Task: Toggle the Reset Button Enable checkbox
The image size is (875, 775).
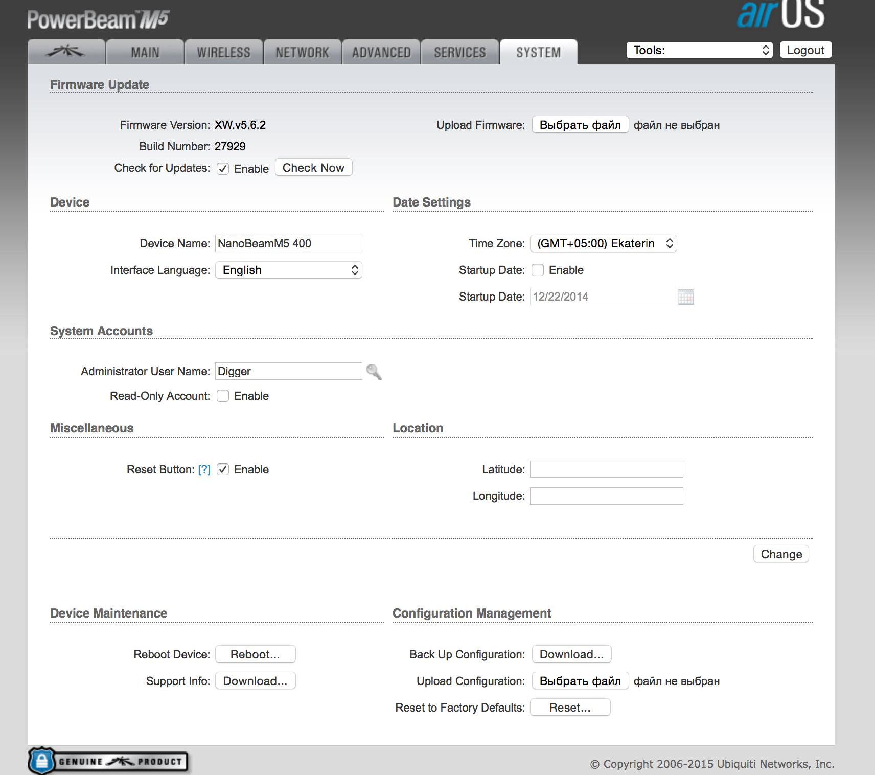Action: click(223, 469)
